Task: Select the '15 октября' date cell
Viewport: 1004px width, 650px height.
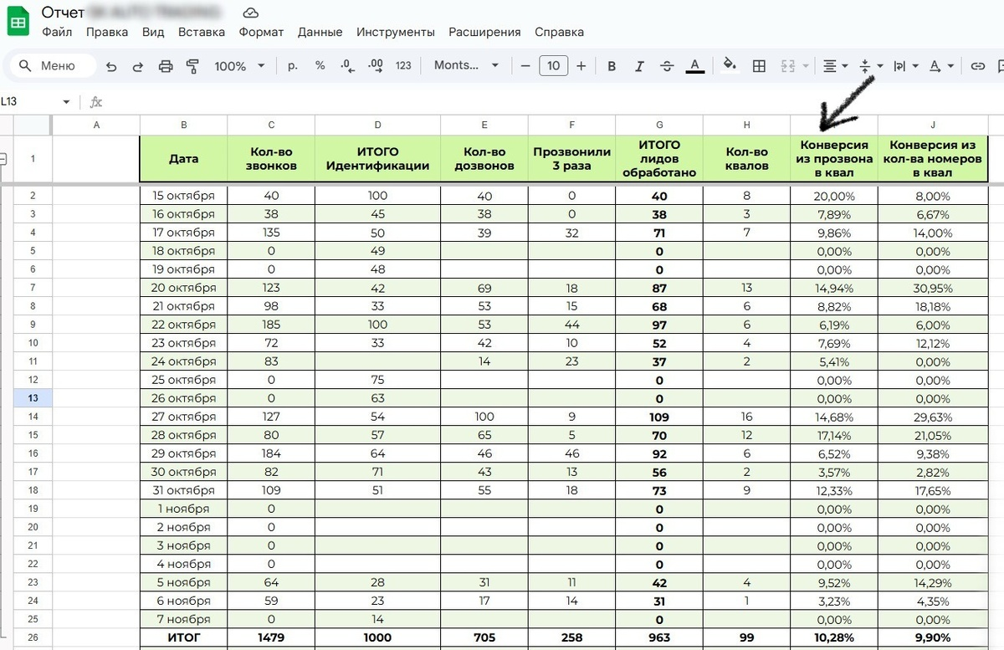Action: (x=183, y=196)
